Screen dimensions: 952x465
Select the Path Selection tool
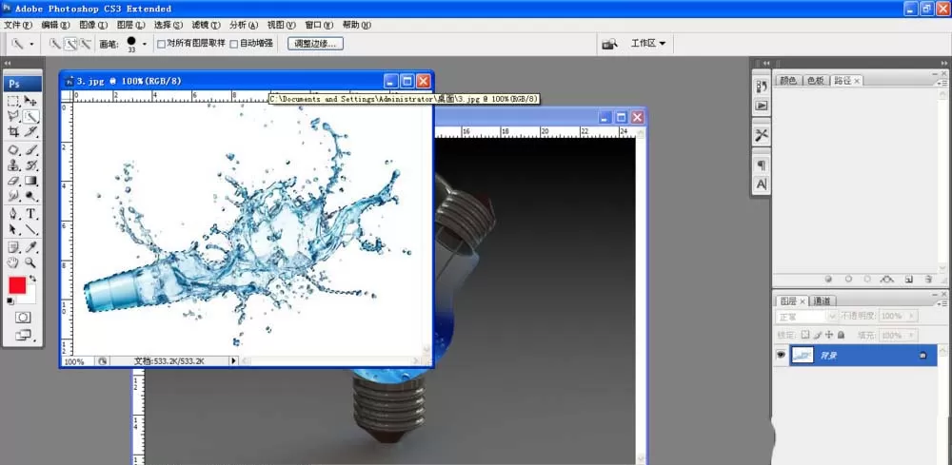tap(14, 230)
